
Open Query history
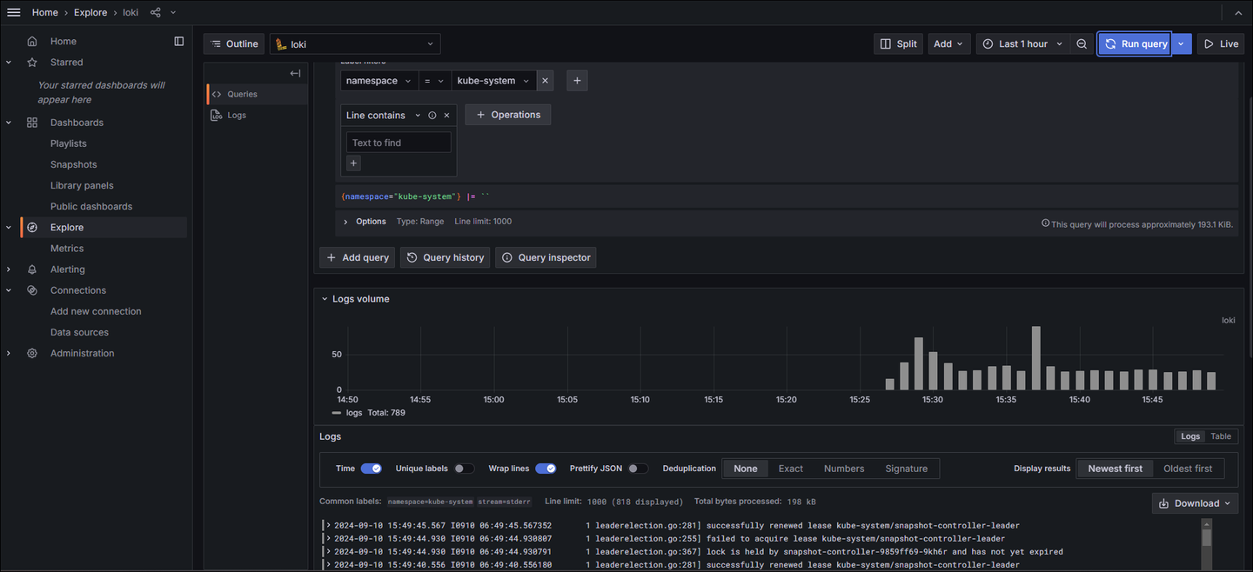[x=446, y=257]
